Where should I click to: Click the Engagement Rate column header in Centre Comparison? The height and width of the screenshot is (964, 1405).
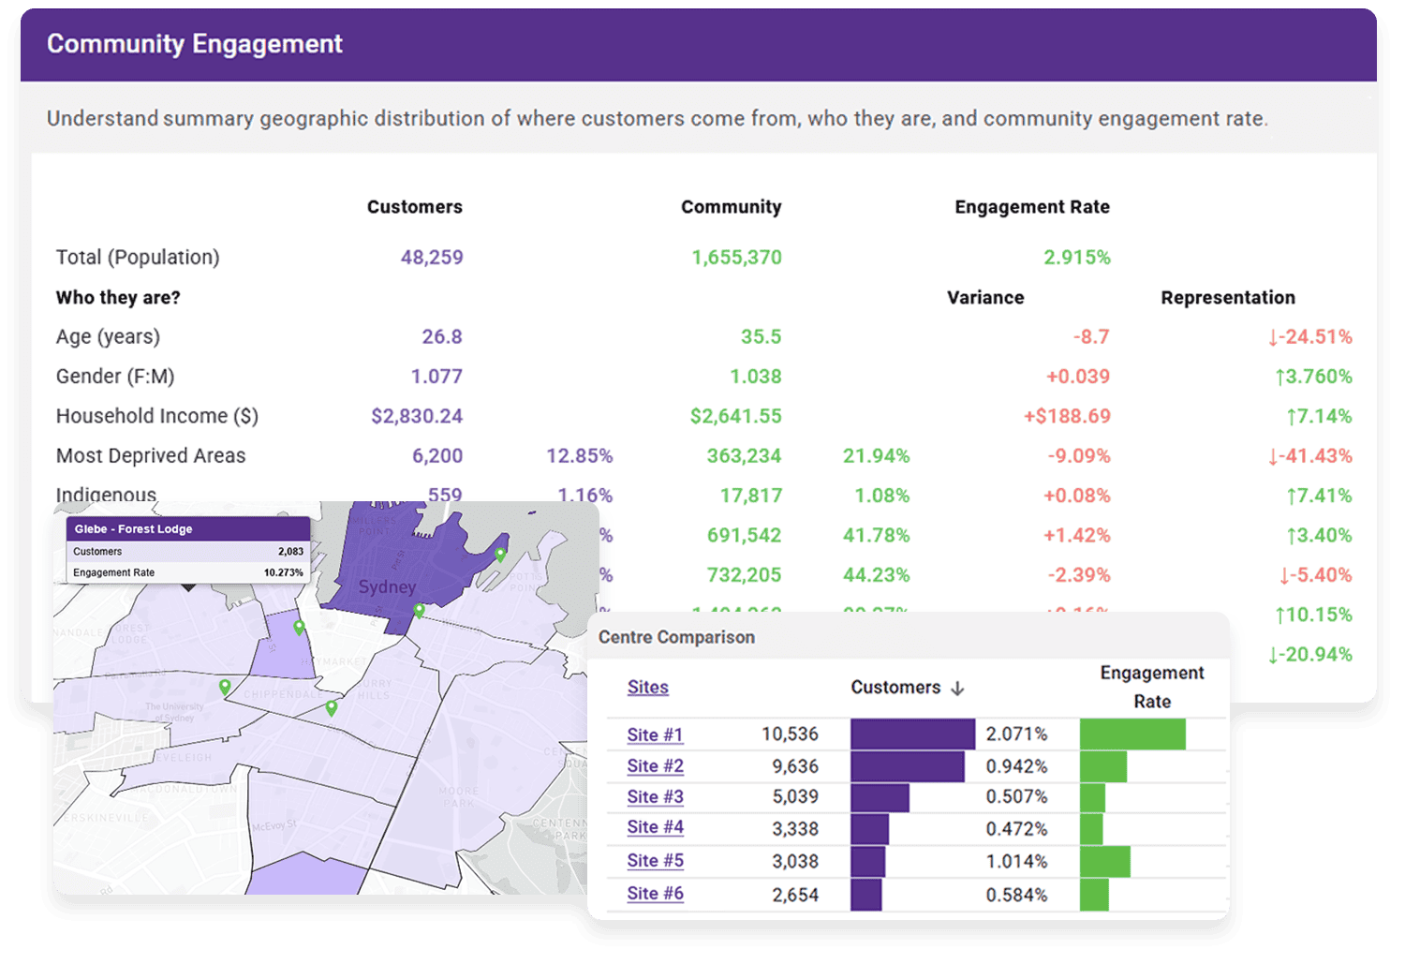click(1151, 687)
